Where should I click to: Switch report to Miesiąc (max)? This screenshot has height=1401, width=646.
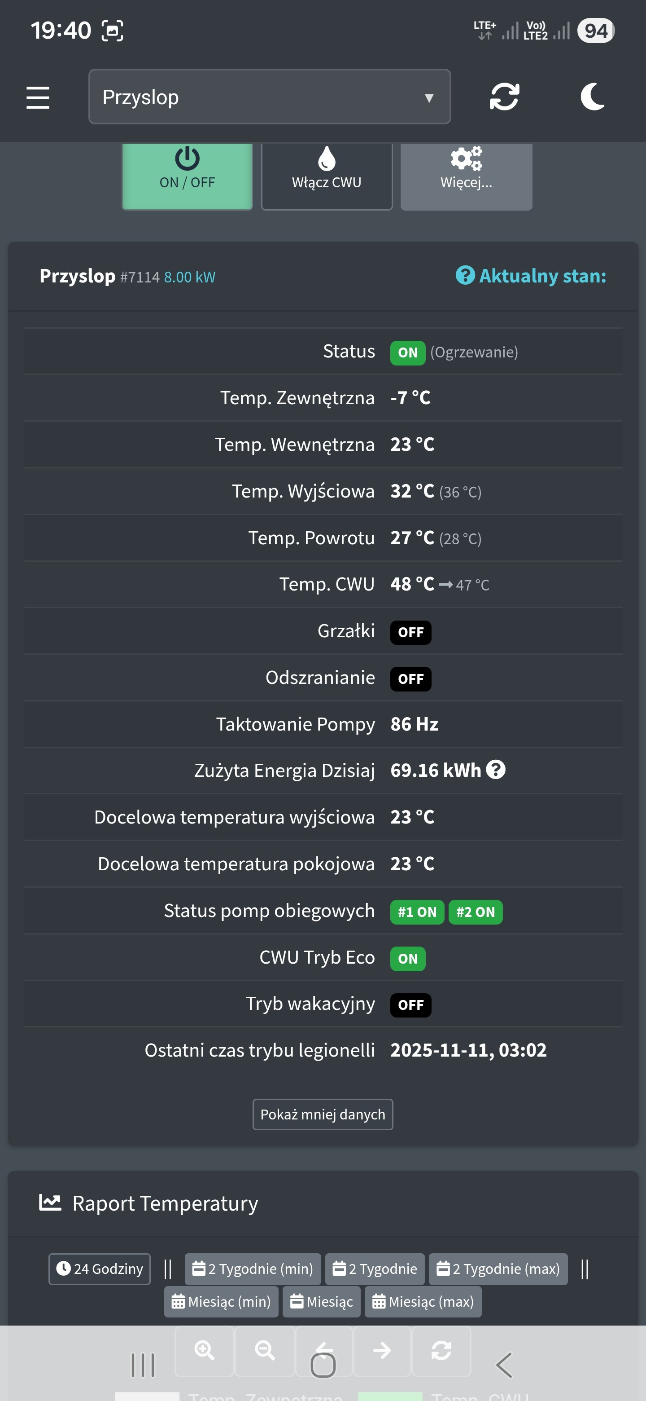point(423,1301)
